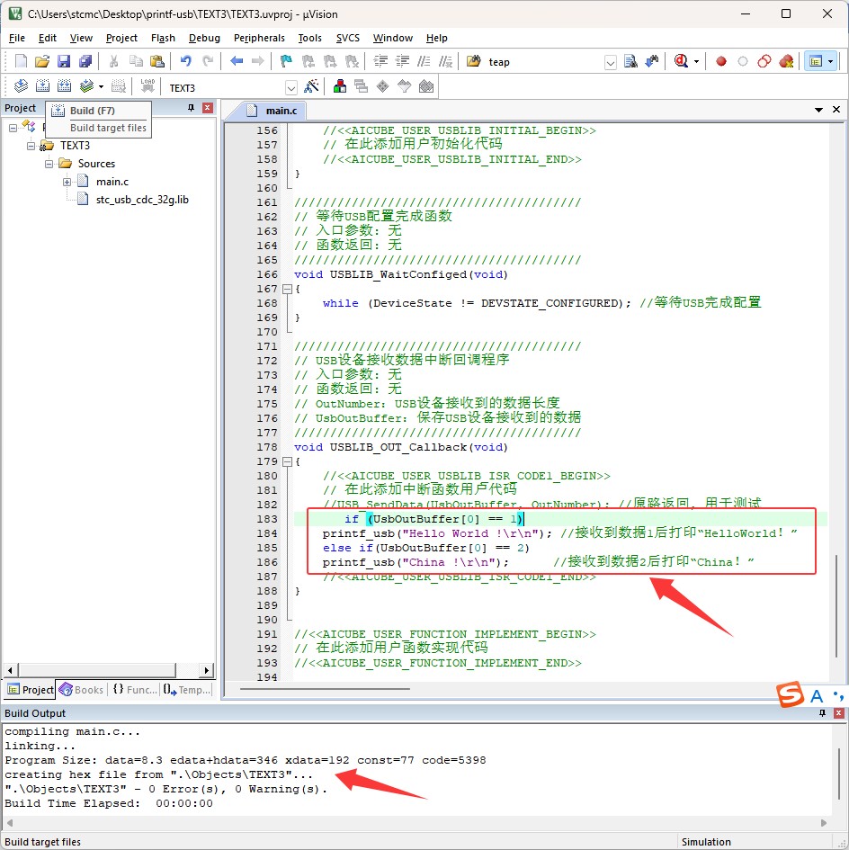Click the Save All icon
This screenshot has height=850, width=849.
coord(85,61)
